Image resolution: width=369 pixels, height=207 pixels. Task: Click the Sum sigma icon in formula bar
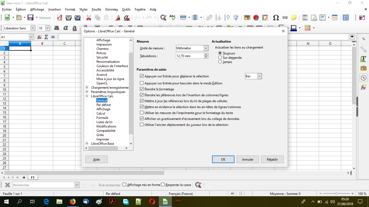(46, 37)
